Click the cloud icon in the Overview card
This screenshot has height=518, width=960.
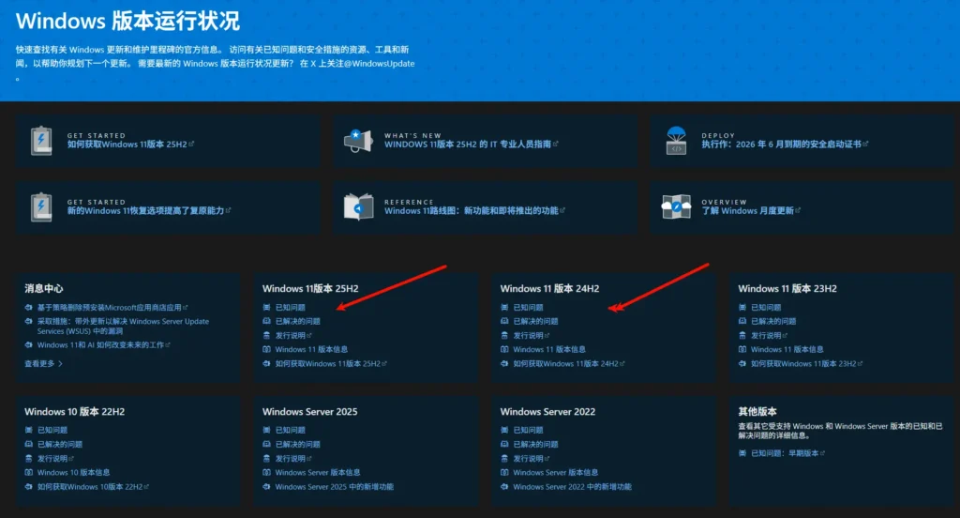[x=676, y=206]
